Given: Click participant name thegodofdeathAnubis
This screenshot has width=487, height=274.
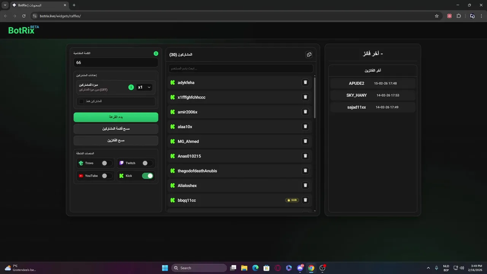Looking at the screenshot, I should click(x=197, y=171).
